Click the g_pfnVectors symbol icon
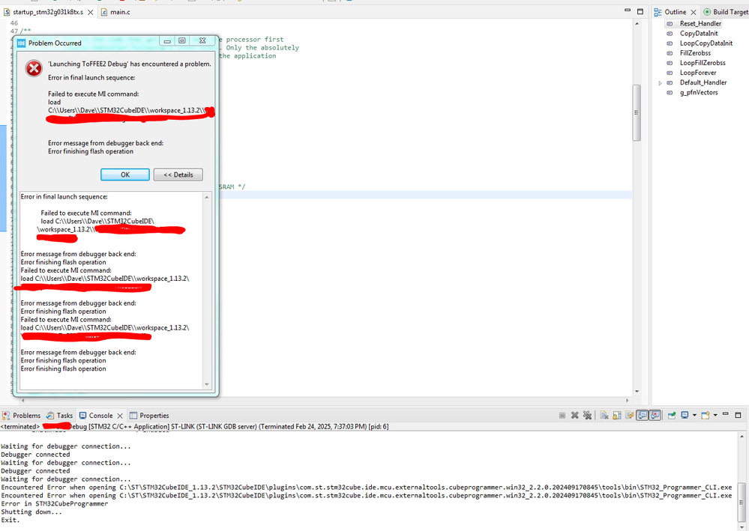 (670, 92)
